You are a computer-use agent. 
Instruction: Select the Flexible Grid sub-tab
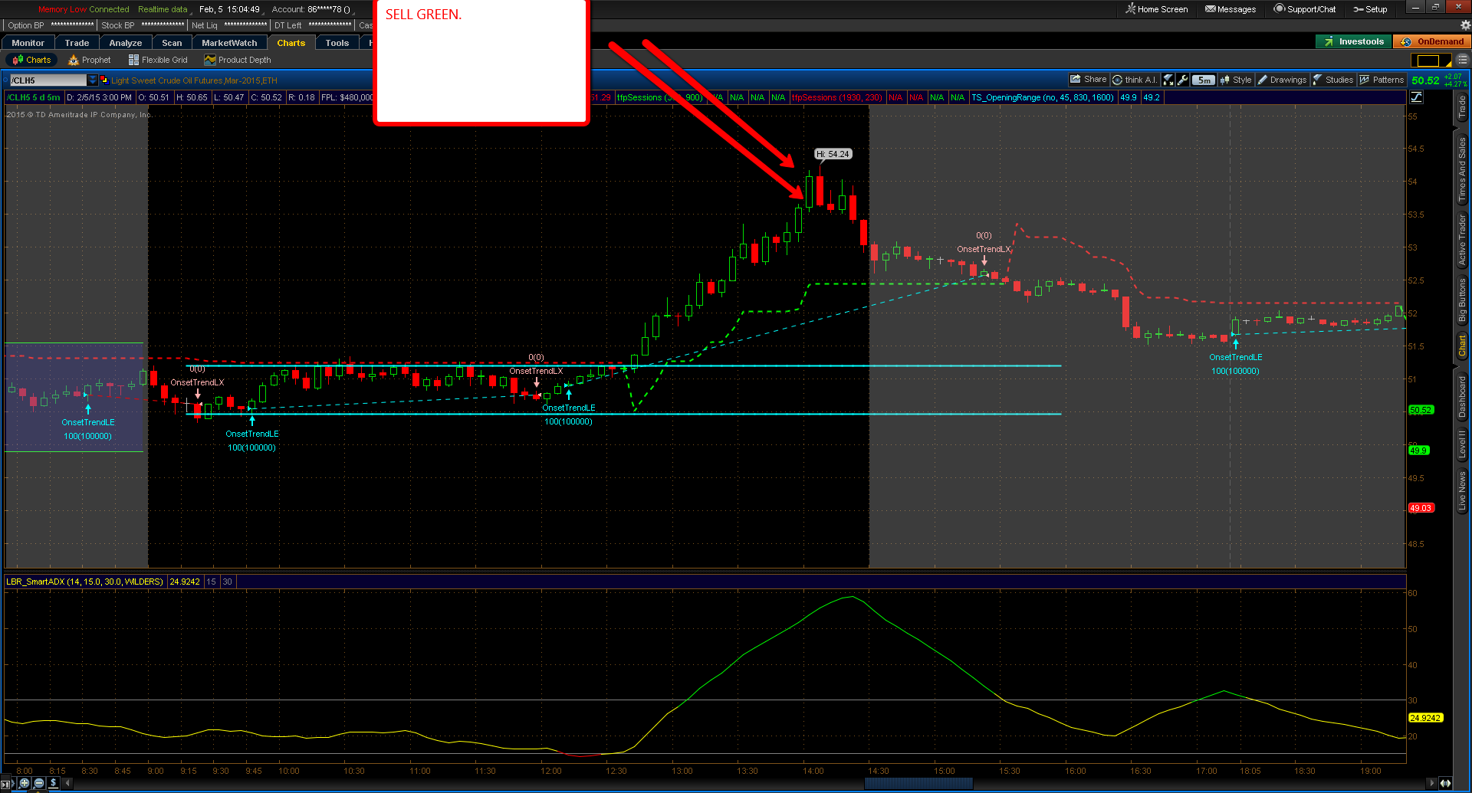pos(158,60)
